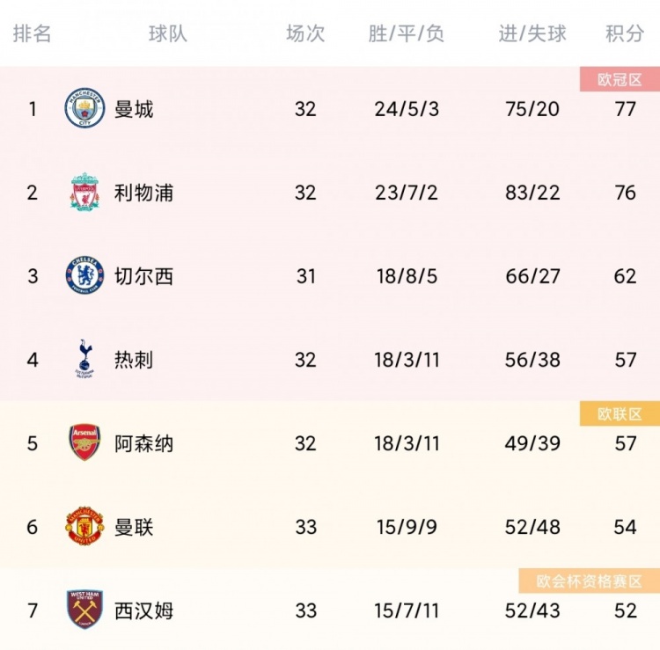The width and height of the screenshot is (660, 650).
Task: Click the 排名 column header
Action: click(33, 33)
